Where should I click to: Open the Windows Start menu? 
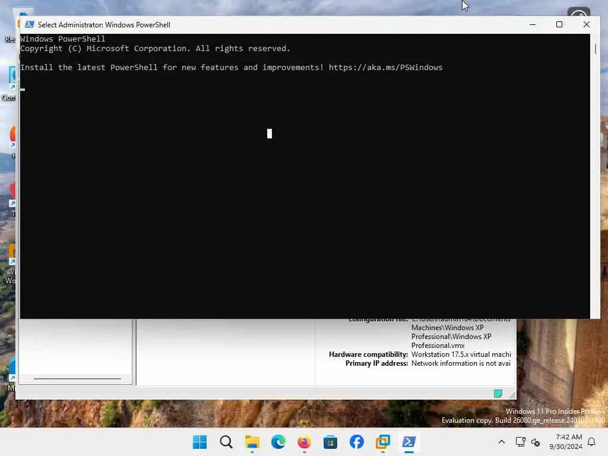pyautogui.click(x=199, y=442)
